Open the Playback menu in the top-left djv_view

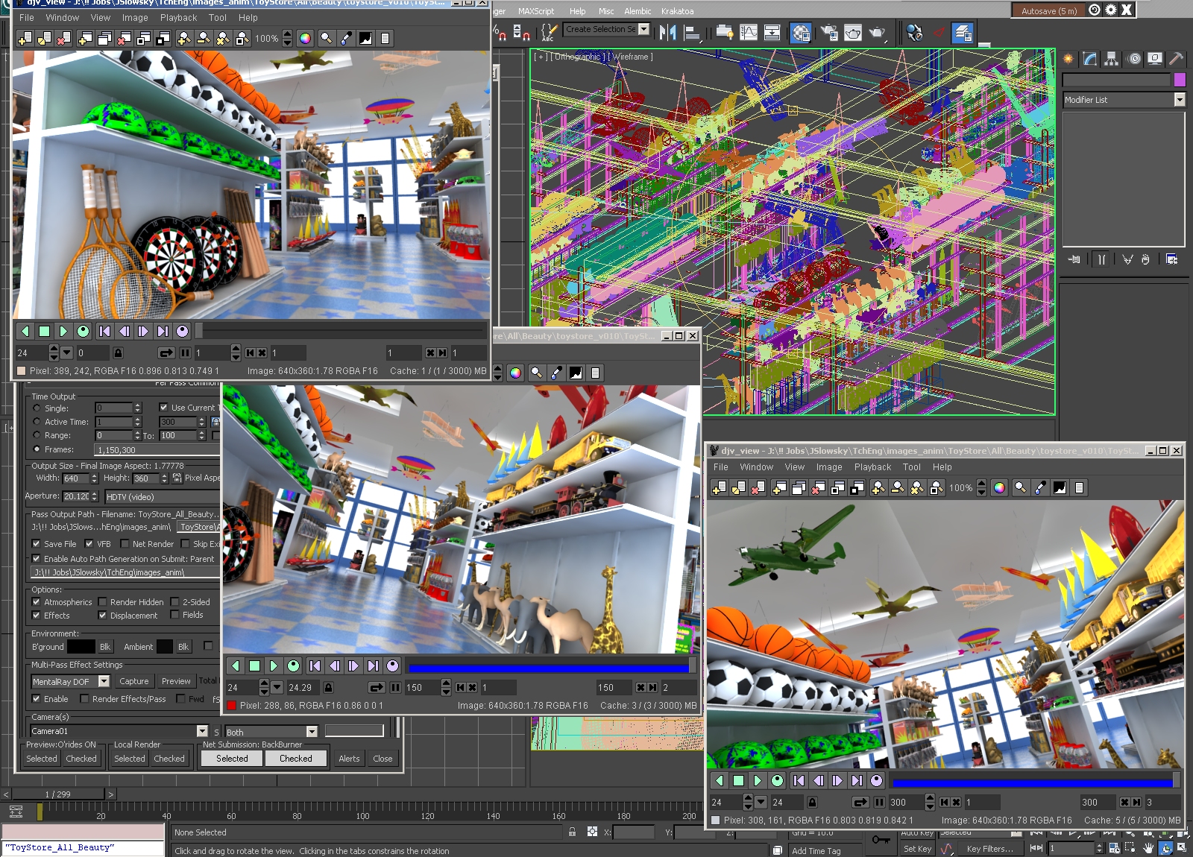point(178,18)
